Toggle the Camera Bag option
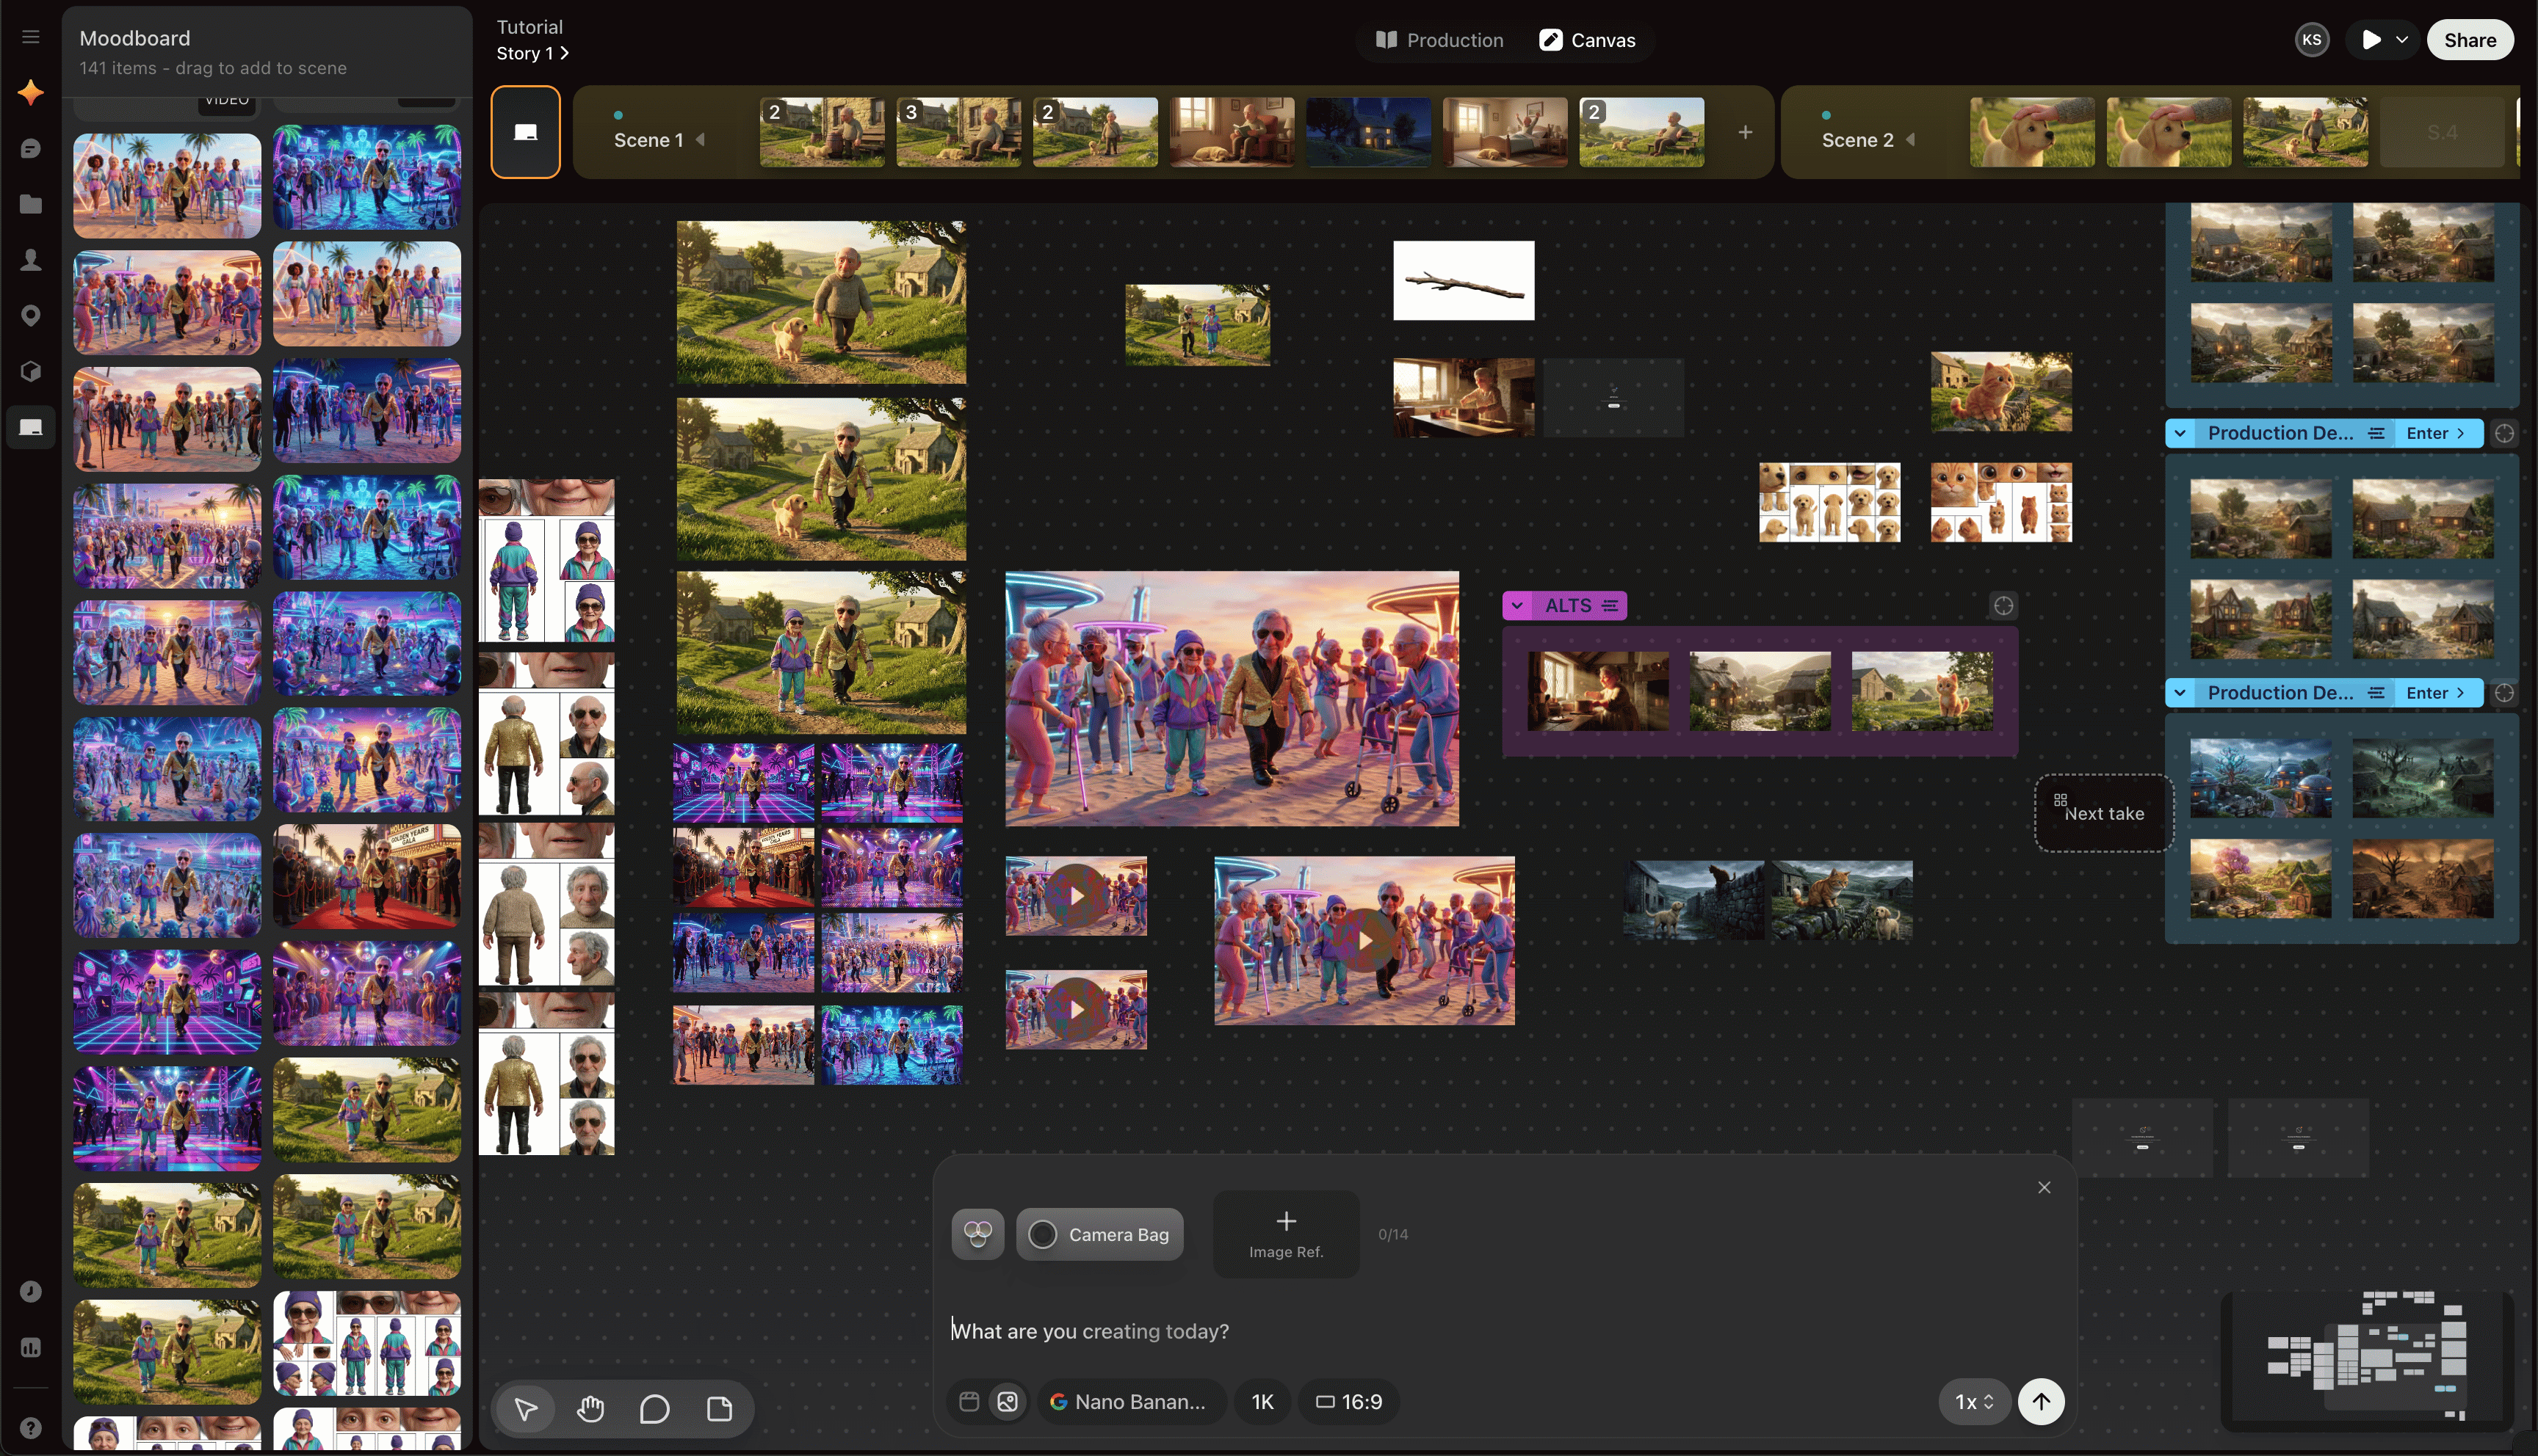The image size is (2538, 1456). 1099,1234
